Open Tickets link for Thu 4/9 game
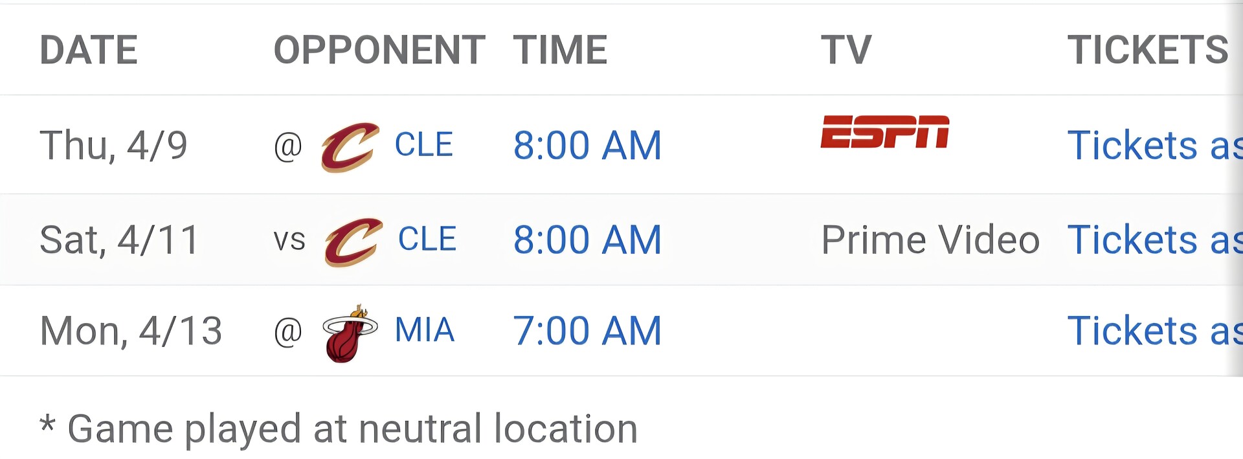The width and height of the screenshot is (1243, 459). 1155,145
